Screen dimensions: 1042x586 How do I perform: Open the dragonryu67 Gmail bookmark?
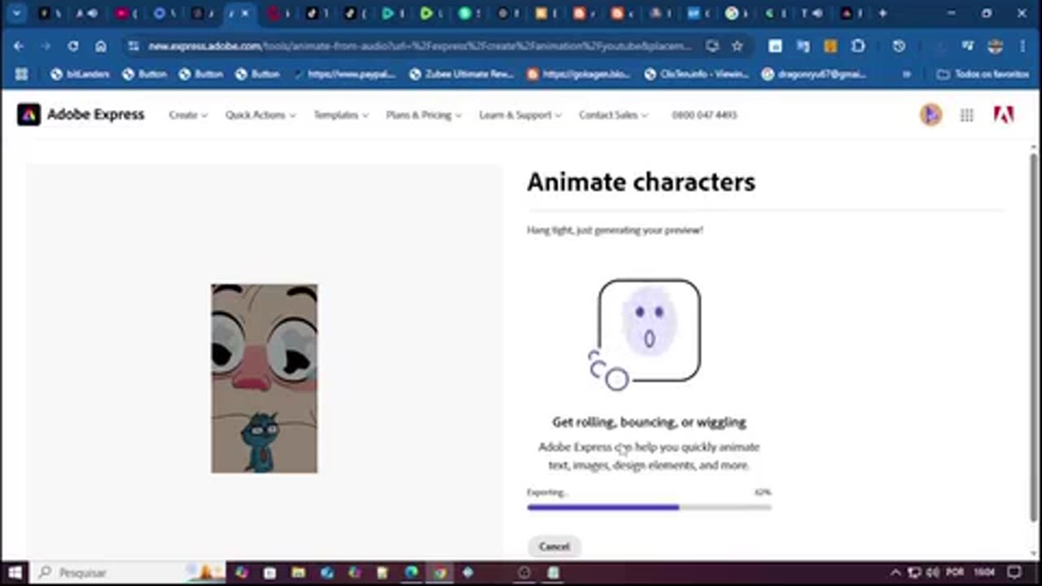[813, 74]
